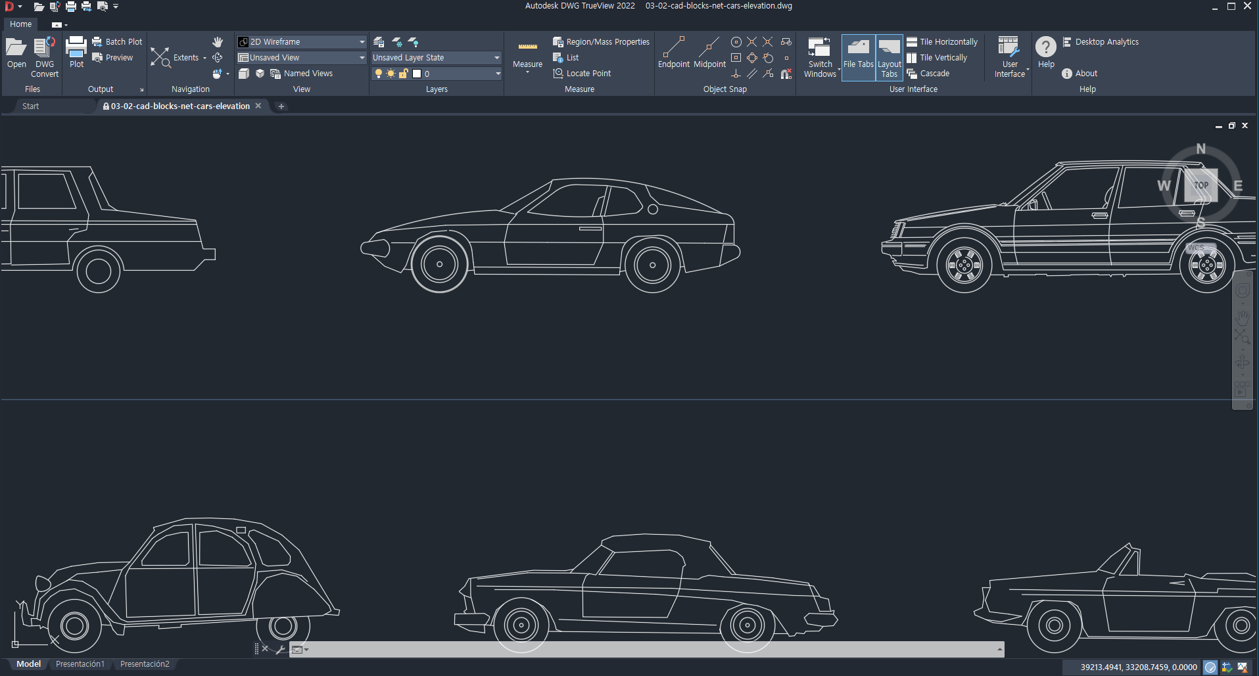The height and width of the screenshot is (676, 1259).
Task: Toggle Layout Tabs display
Action: point(889,57)
